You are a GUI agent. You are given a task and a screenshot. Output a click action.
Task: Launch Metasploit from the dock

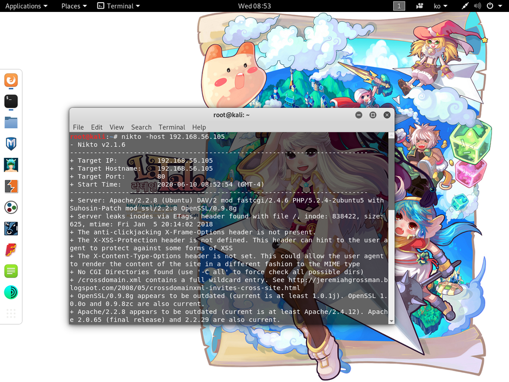11,144
